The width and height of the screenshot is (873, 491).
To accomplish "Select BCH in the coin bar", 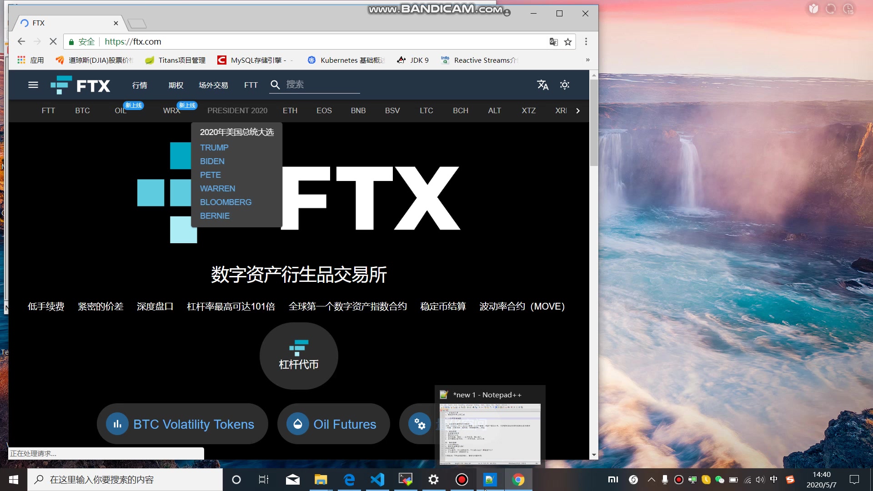I will point(461,110).
